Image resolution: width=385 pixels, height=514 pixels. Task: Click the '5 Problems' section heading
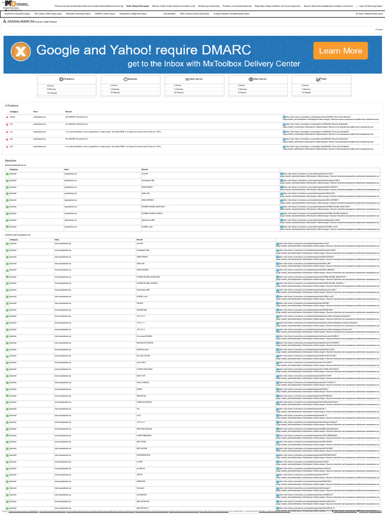click(12, 106)
